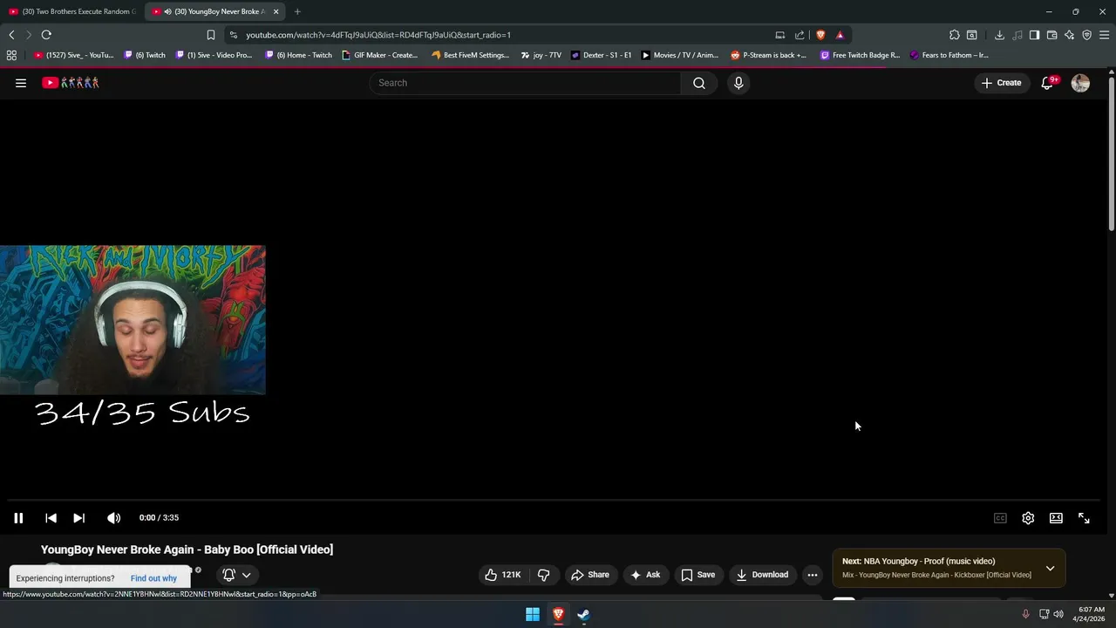Enter full screen mode
The width and height of the screenshot is (1116, 628).
1084,518
